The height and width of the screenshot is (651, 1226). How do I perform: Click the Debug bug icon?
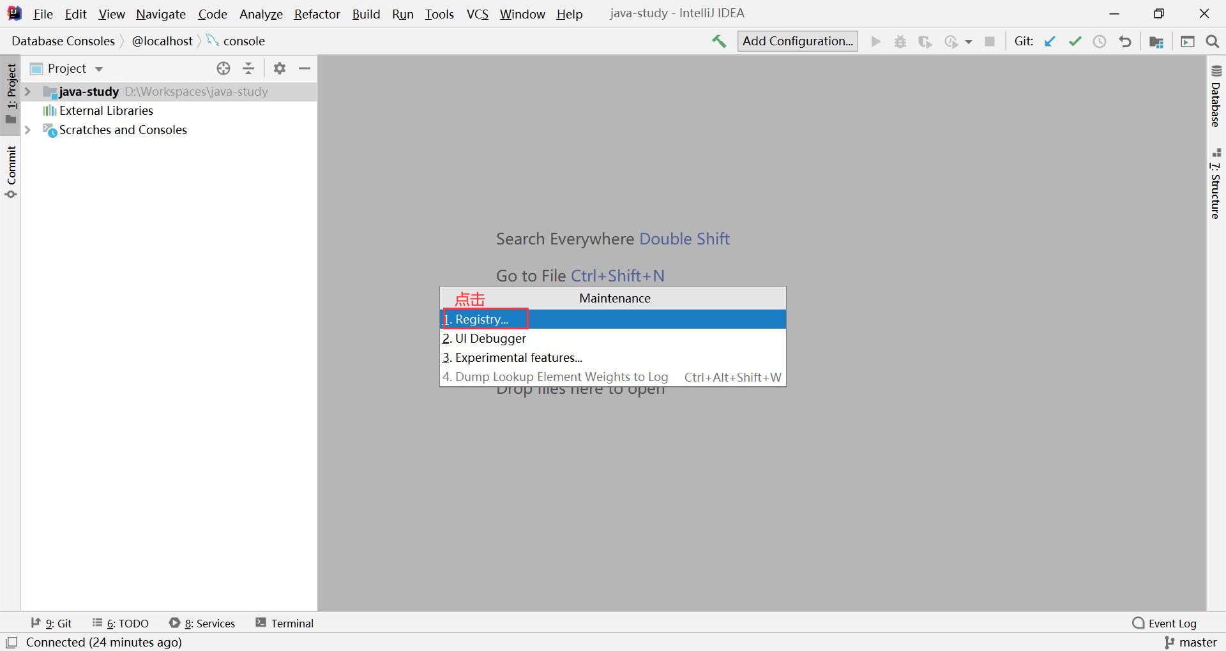(900, 41)
